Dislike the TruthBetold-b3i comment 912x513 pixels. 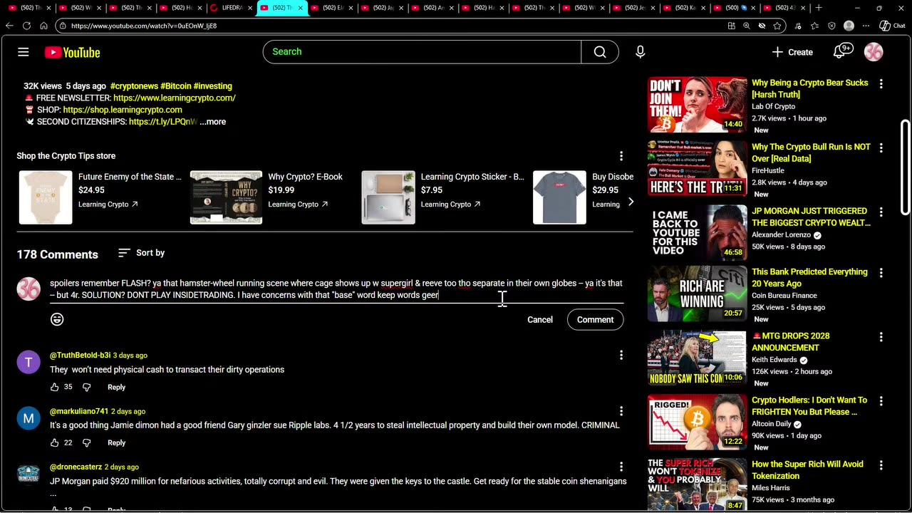click(86, 387)
